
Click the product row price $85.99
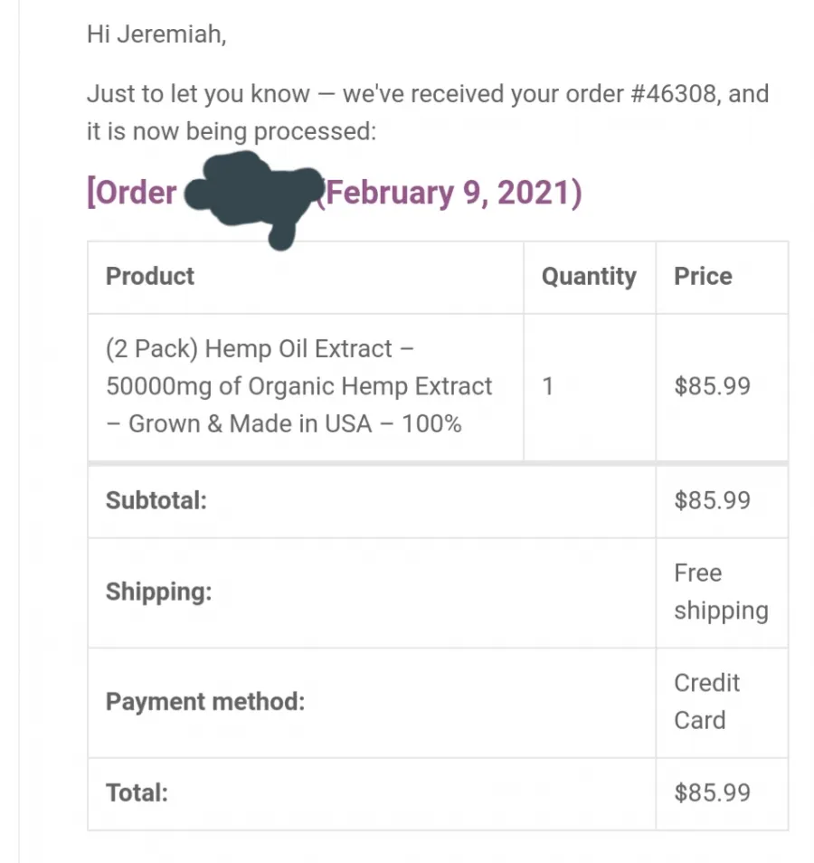click(712, 386)
